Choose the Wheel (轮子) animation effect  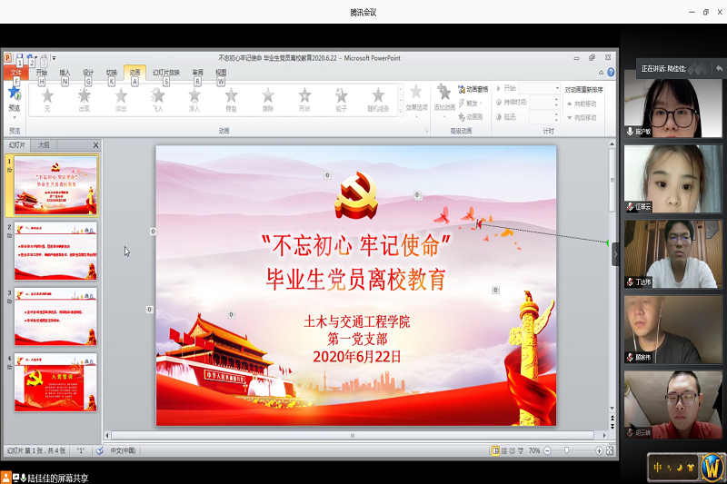[x=342, y=96]
